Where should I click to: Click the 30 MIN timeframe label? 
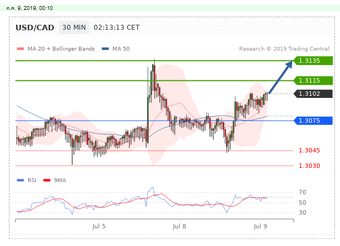click(x=74, y=28)
